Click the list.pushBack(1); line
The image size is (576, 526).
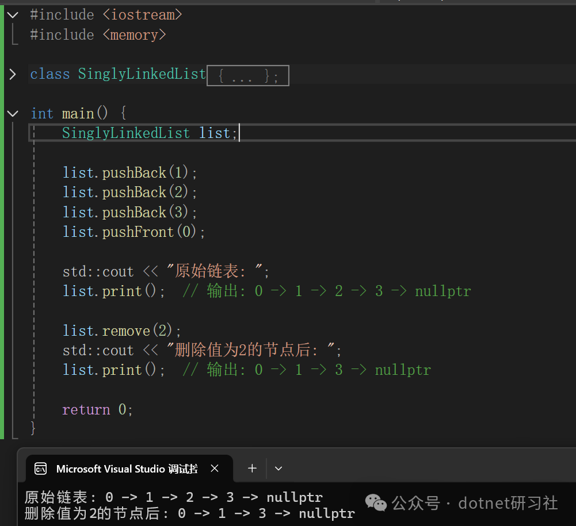(129, 172)
